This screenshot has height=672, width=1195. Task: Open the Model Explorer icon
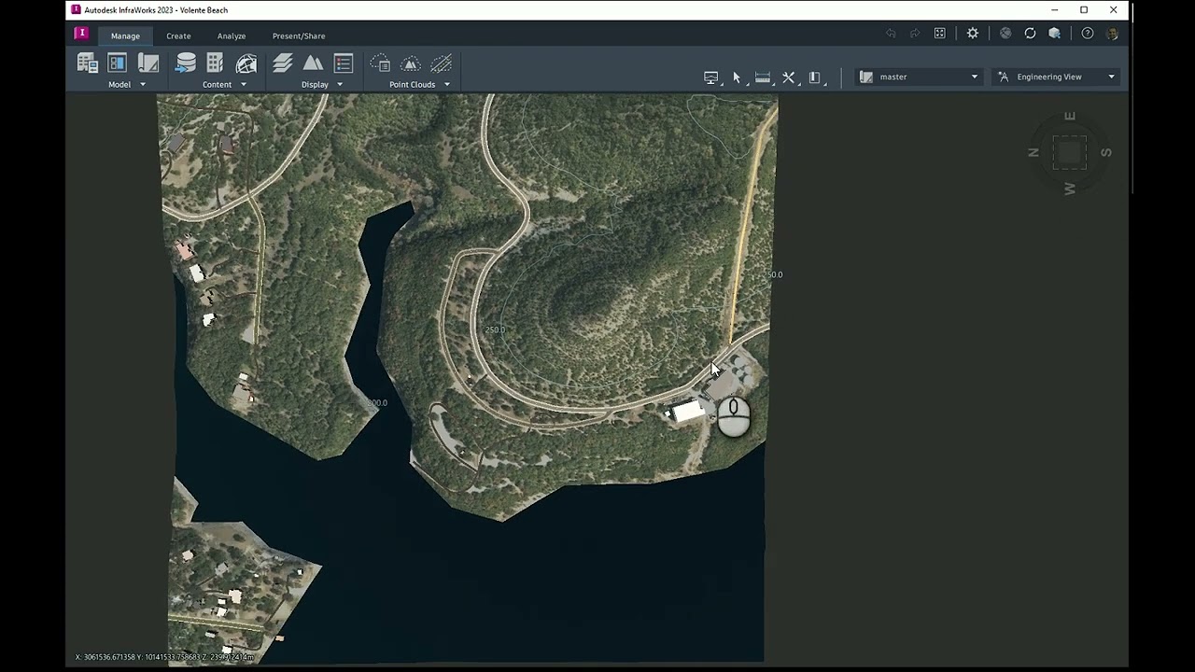118,63
